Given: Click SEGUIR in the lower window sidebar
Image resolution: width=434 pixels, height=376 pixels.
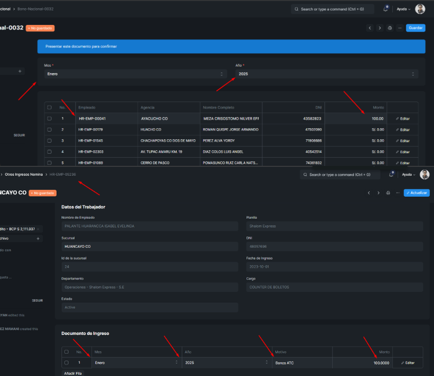Looking at the screenshot, I should (x=37, y=301).
